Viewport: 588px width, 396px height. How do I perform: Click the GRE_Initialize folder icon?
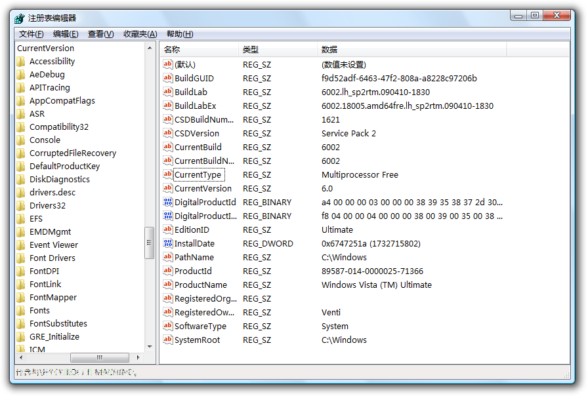click(x=21, y=337)
